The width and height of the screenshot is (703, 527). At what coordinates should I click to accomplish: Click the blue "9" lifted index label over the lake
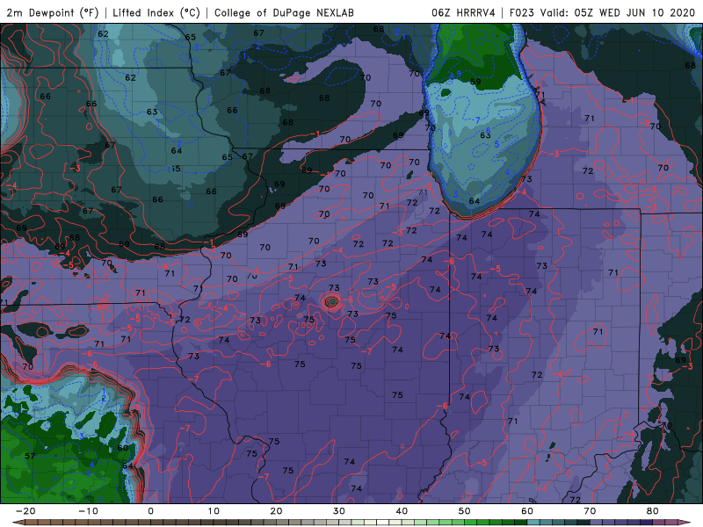click(x=459, y=74)
